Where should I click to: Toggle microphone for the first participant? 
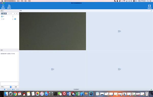click(x=13, y=16)
